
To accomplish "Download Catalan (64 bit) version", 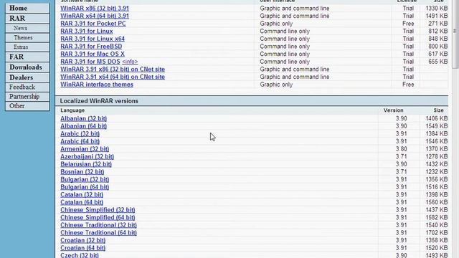I will [x=82, y=202].
